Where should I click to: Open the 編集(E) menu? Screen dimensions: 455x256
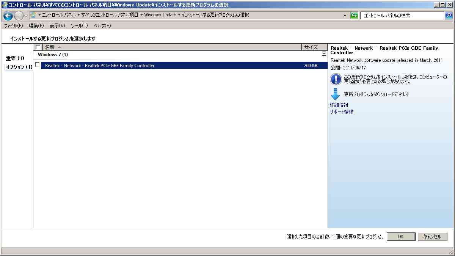(x=36, y=26)
